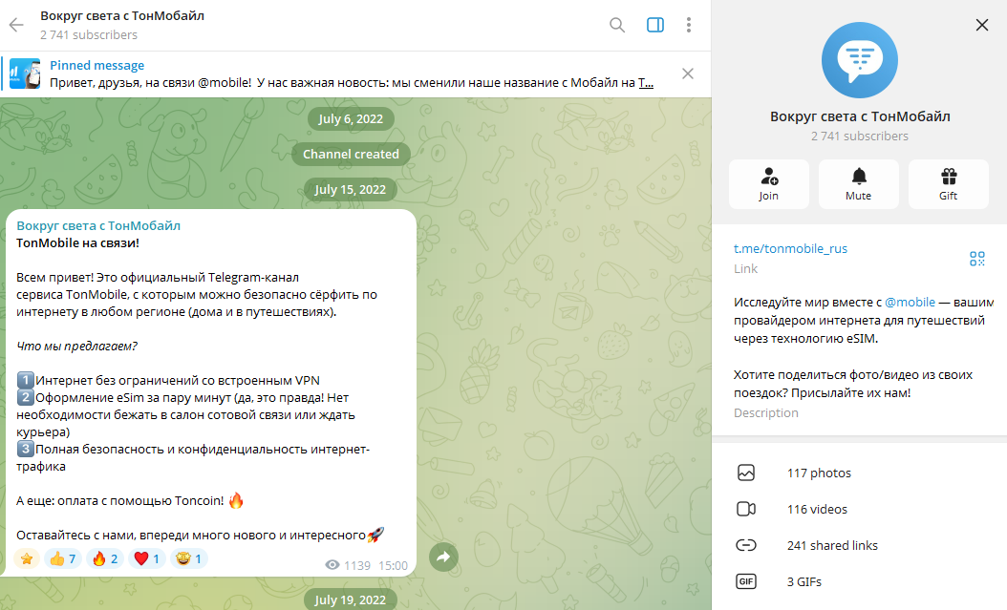This screenshot has height=610, width=1007.
Task: Click the '2 741 subscribers' text in info panel
Action: click(859, 136)
